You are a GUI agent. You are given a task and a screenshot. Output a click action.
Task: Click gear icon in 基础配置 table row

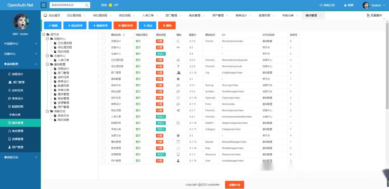178,79
